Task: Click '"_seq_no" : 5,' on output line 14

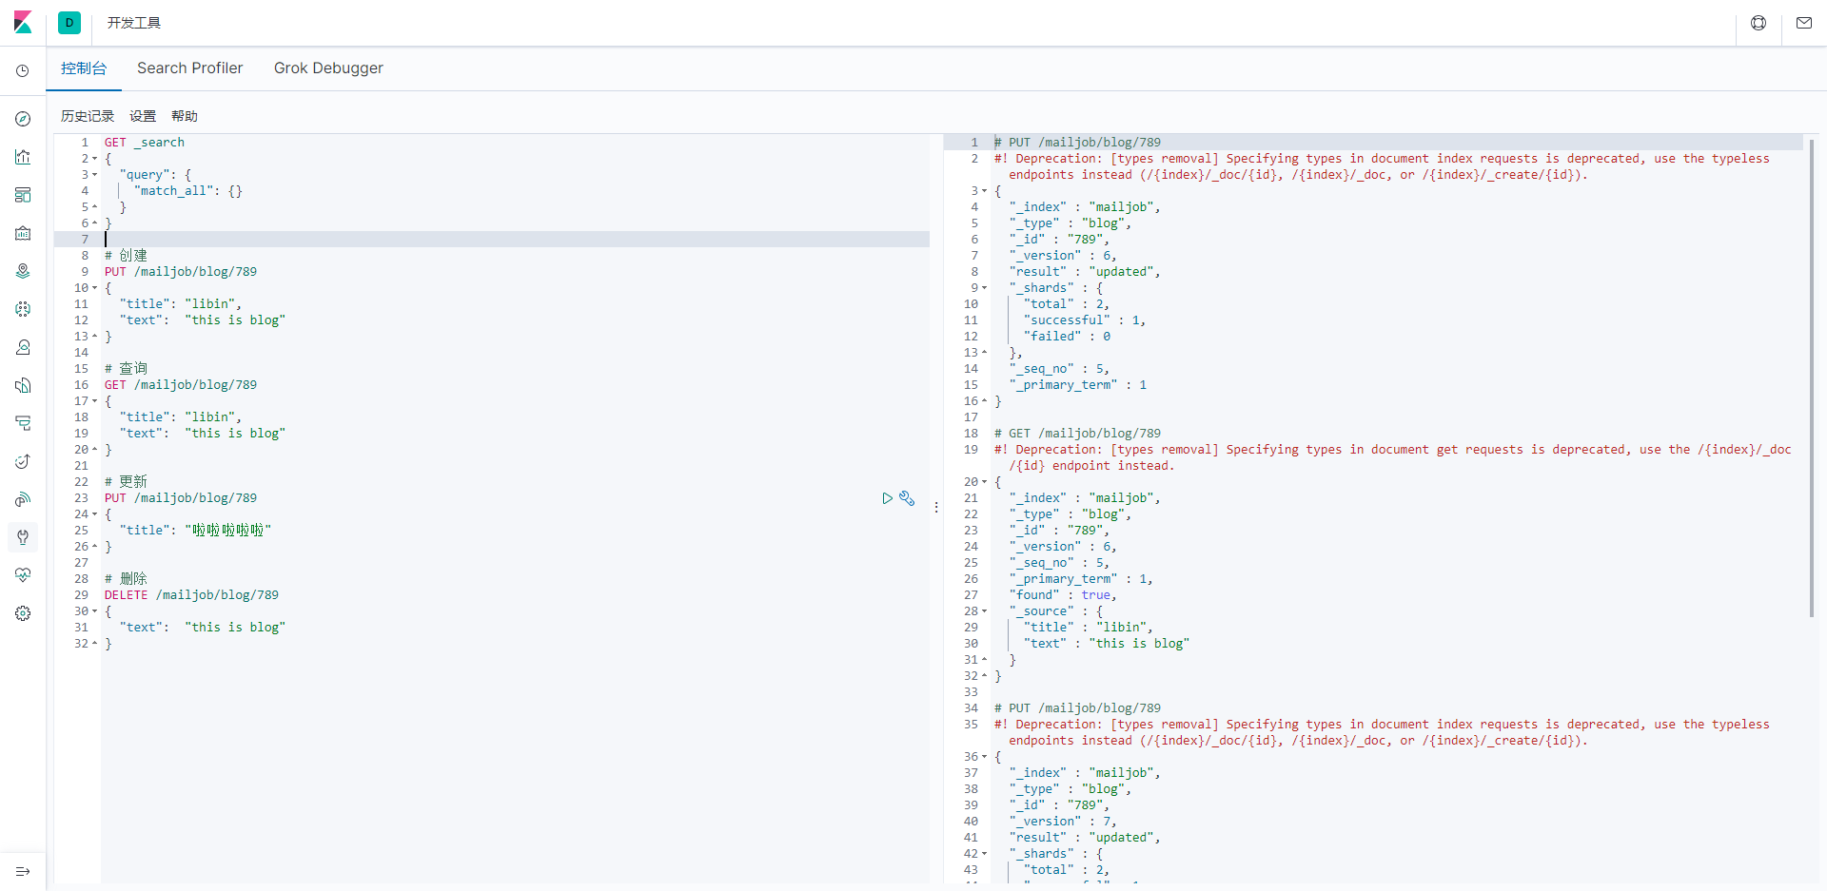Action: [1059, 369]
